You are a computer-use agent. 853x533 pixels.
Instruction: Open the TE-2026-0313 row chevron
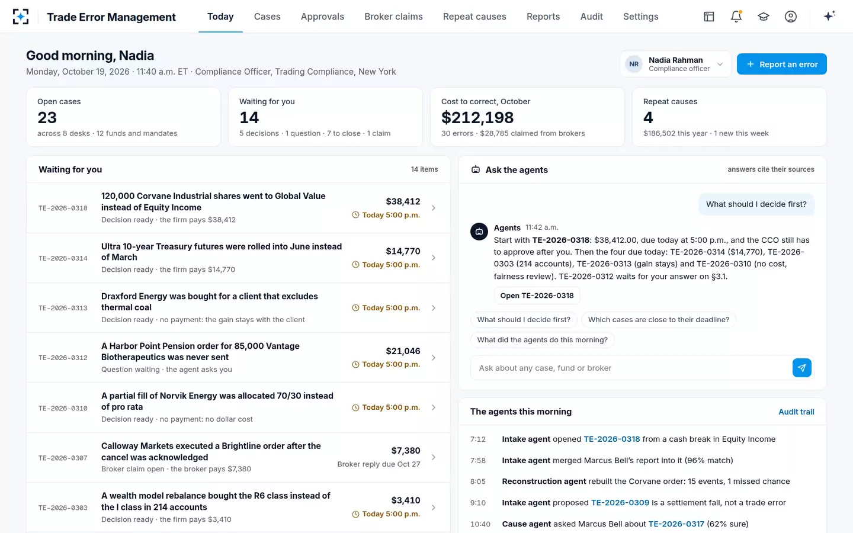pyautogui.click(x=434, y=308)
